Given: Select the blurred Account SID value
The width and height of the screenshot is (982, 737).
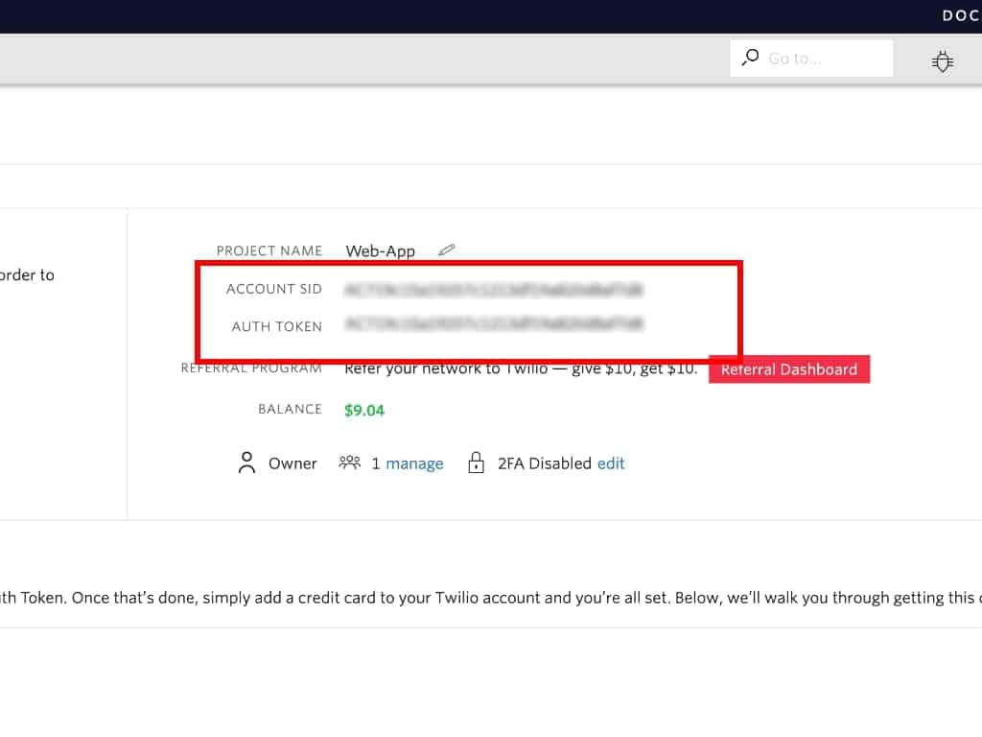Looking at the screenshot, I should (x=494, y=288).
